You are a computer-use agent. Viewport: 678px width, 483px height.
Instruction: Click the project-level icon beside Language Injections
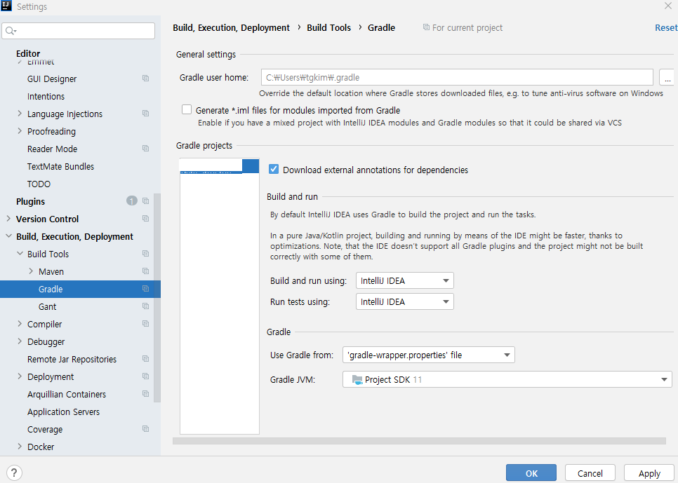[x=146, y=113]
